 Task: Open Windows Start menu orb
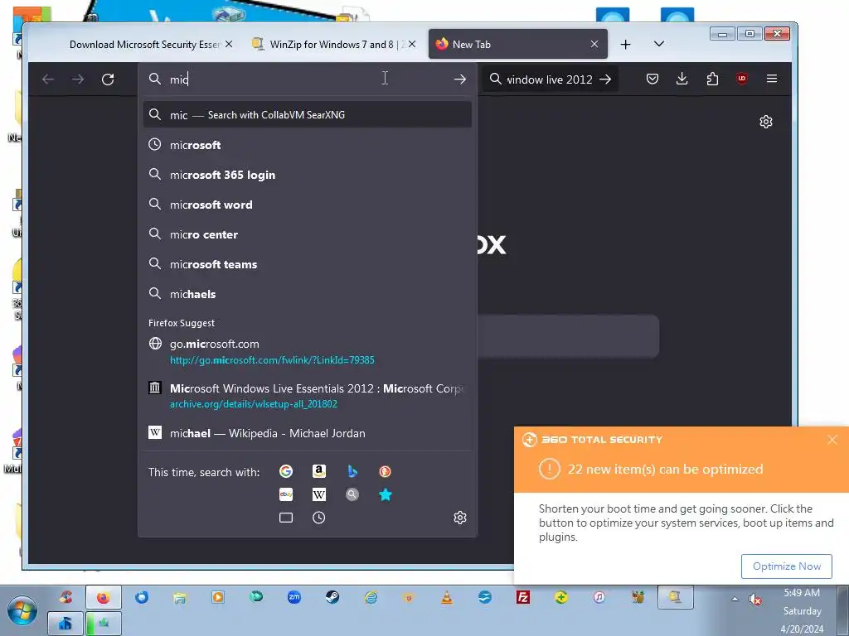click(x=22, y=611)
